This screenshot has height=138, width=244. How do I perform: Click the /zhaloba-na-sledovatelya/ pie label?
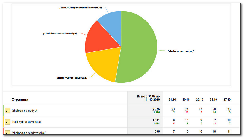tap(60, 33)
